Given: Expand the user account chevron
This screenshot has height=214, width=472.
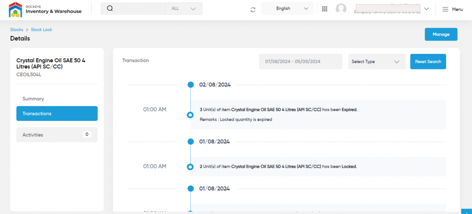Looking at the screenshot, I should tap(426, 9).
